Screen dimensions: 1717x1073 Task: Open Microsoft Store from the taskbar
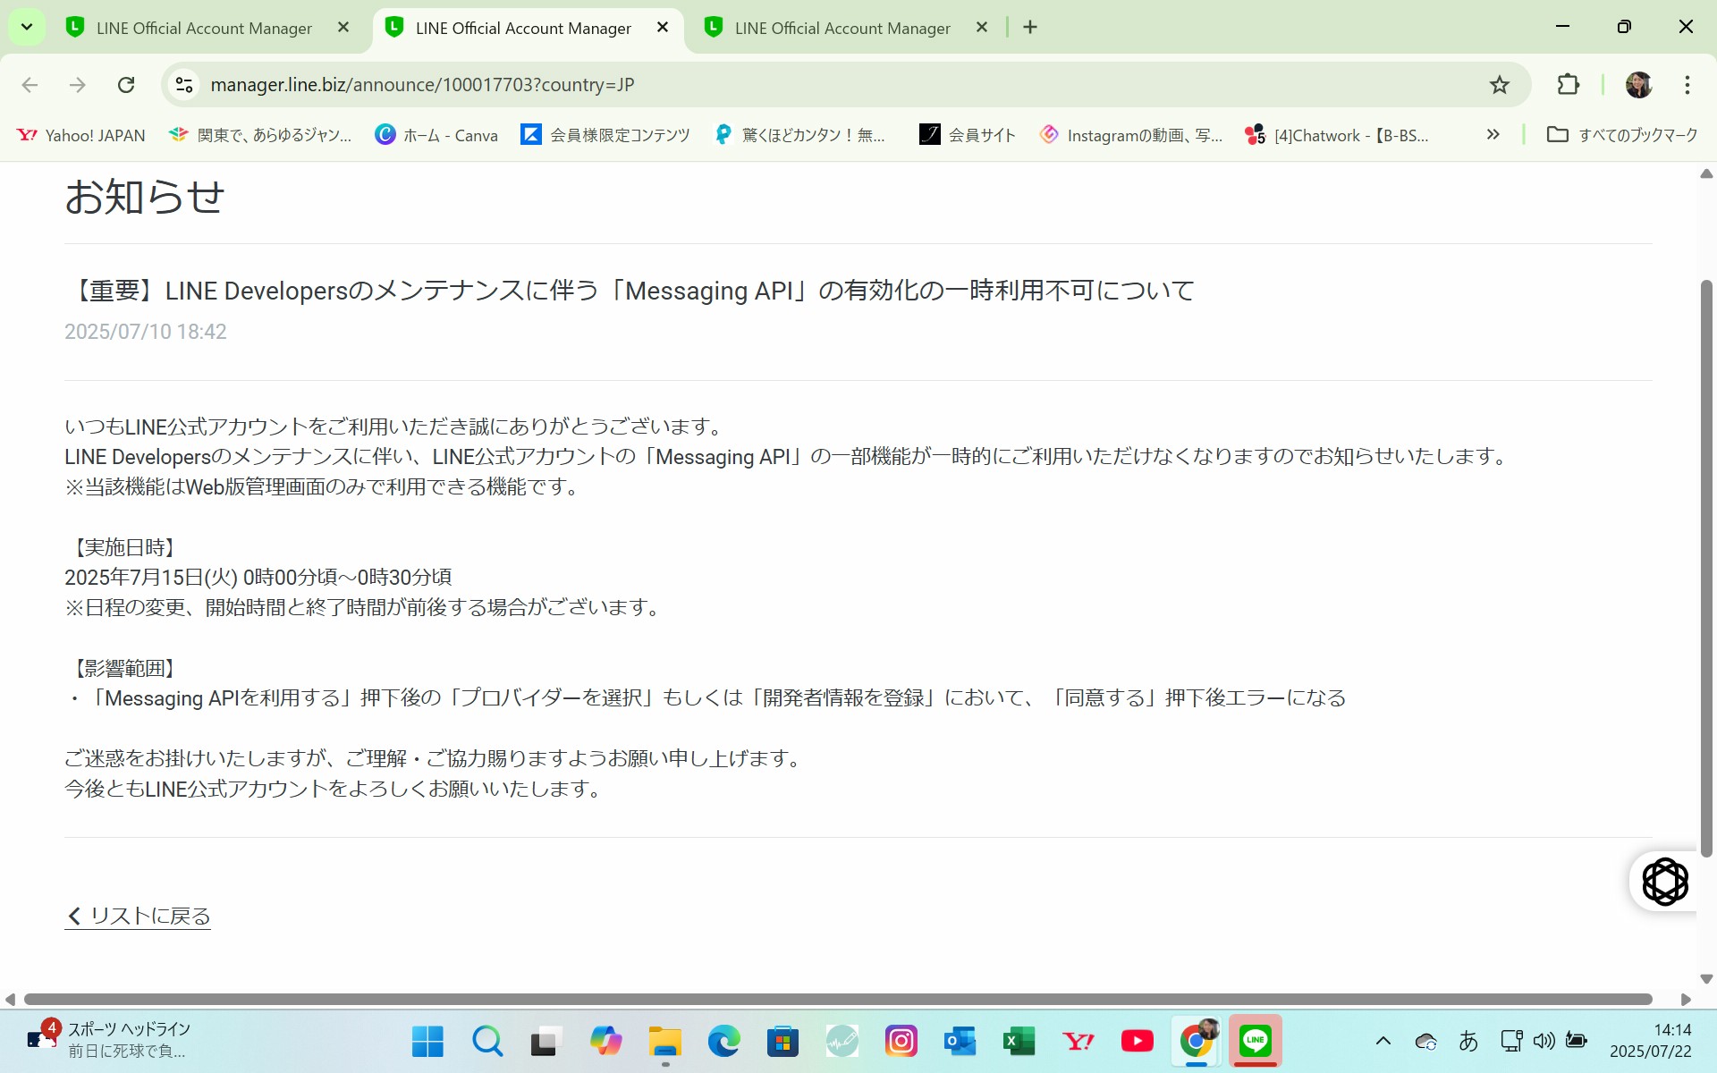click(782, 1041)
